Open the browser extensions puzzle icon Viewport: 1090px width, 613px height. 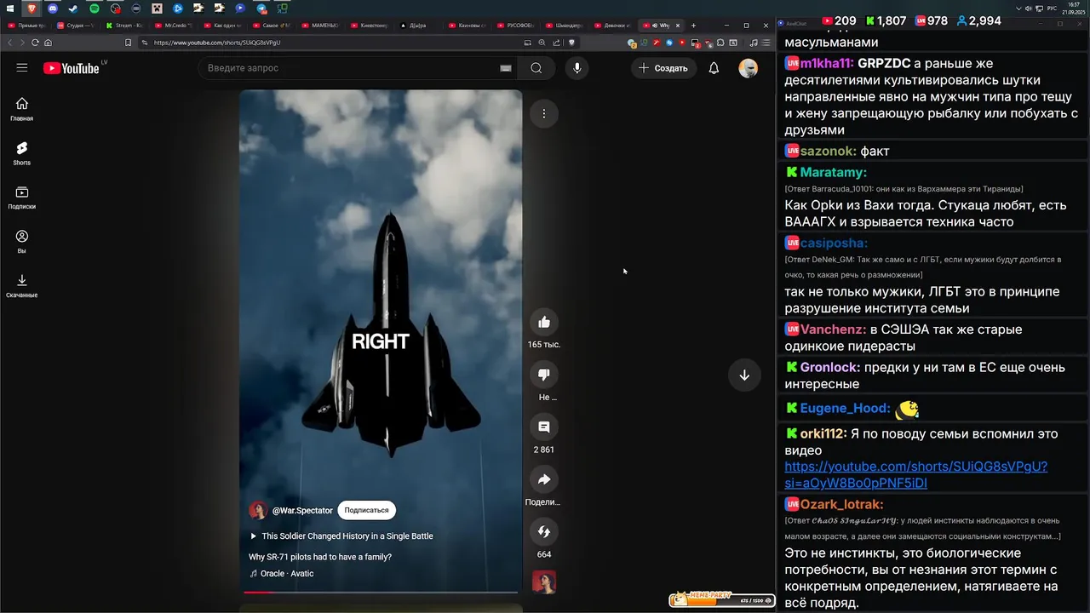720,43
